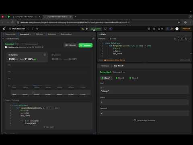Switch to the Submissions tab

66,34
